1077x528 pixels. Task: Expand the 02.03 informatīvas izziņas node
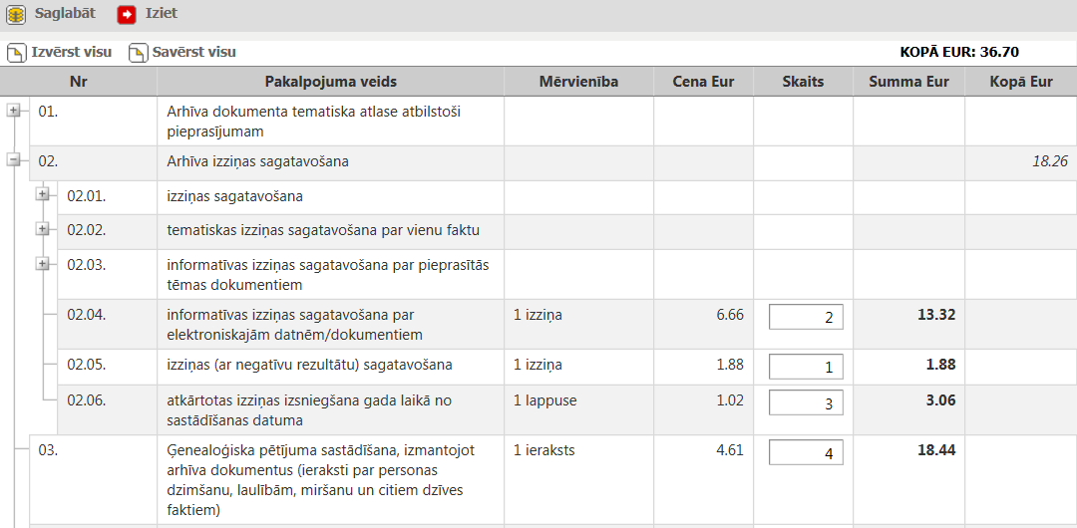pos(43,264)
